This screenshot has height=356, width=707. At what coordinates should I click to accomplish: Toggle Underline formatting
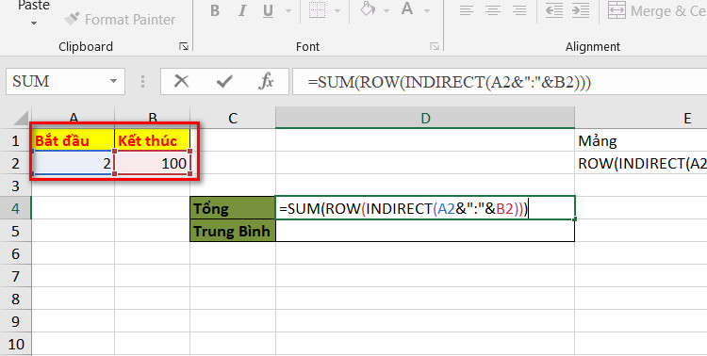click(269, 10)
